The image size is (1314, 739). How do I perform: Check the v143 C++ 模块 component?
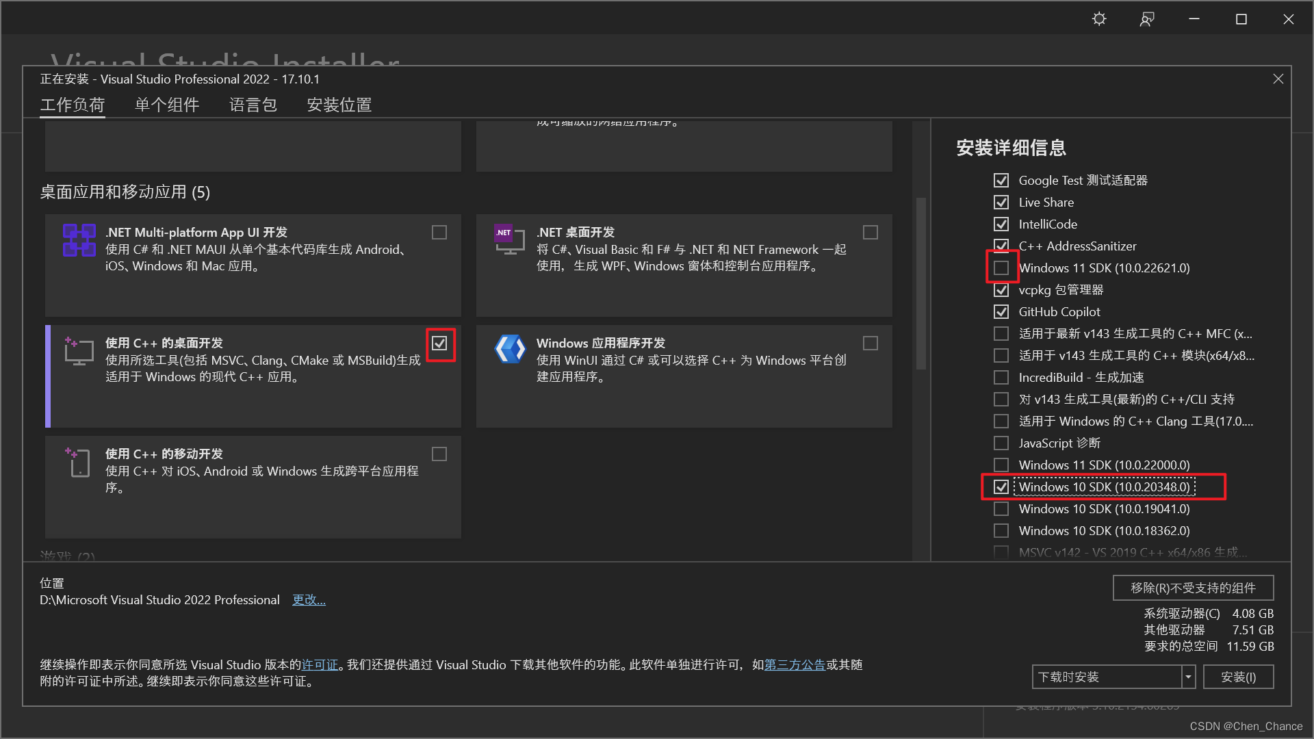coord(1001,356)
